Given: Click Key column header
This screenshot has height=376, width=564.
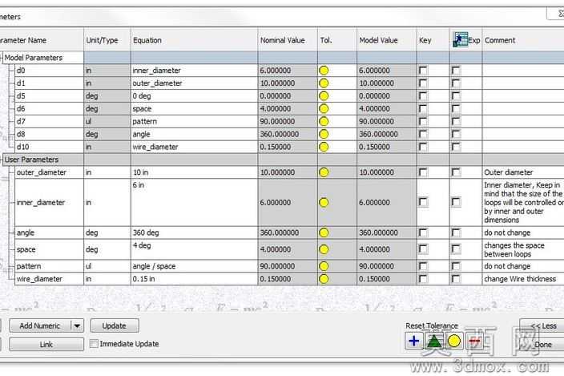Looking at the screenshot, I should click(433, 40).
